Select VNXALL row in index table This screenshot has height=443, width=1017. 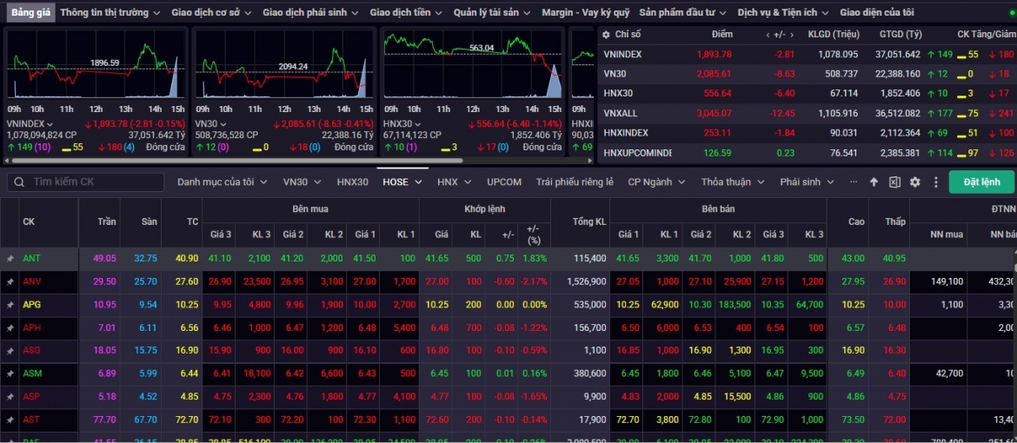(x=807, y=114)
